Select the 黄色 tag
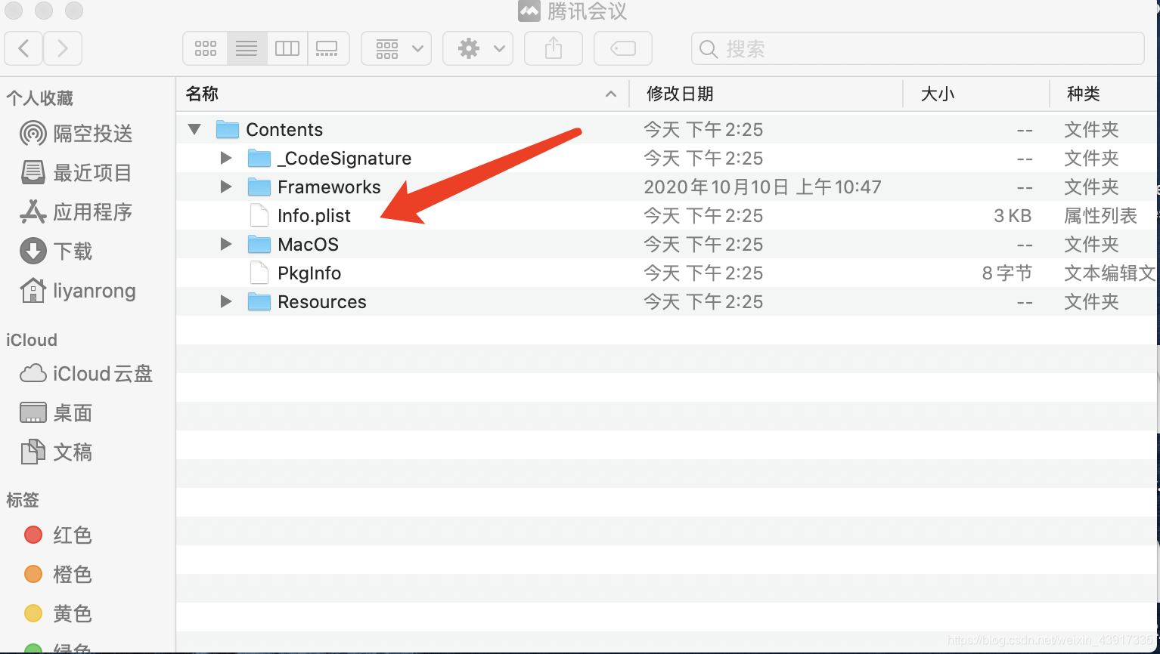The width and height of the screenshot is (1160, 654). coord(57,614)
